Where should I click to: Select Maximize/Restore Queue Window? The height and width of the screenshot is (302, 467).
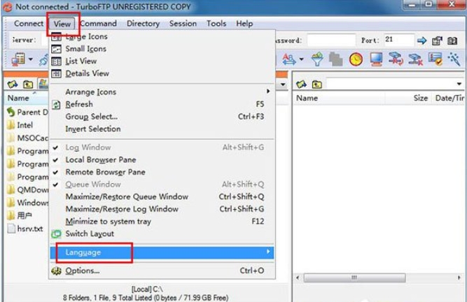point(162,196)
